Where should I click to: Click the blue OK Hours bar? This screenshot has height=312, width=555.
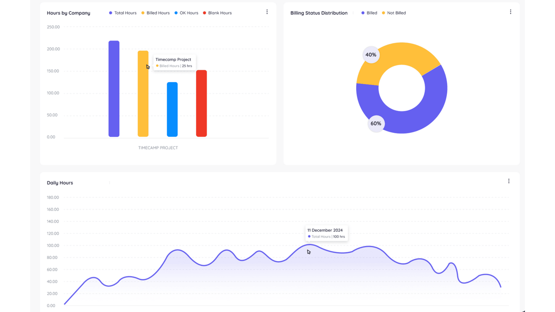(x=172, y=109)
